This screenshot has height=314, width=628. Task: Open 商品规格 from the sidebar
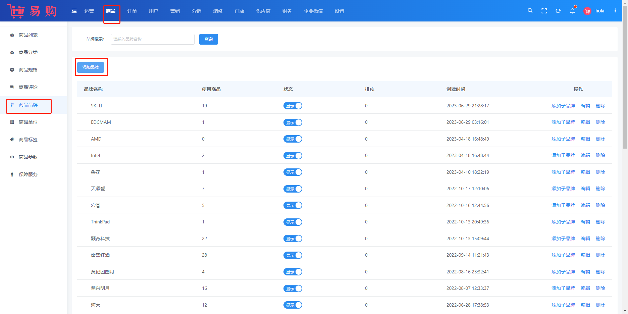pyautogui.click(x=28, y=70)
